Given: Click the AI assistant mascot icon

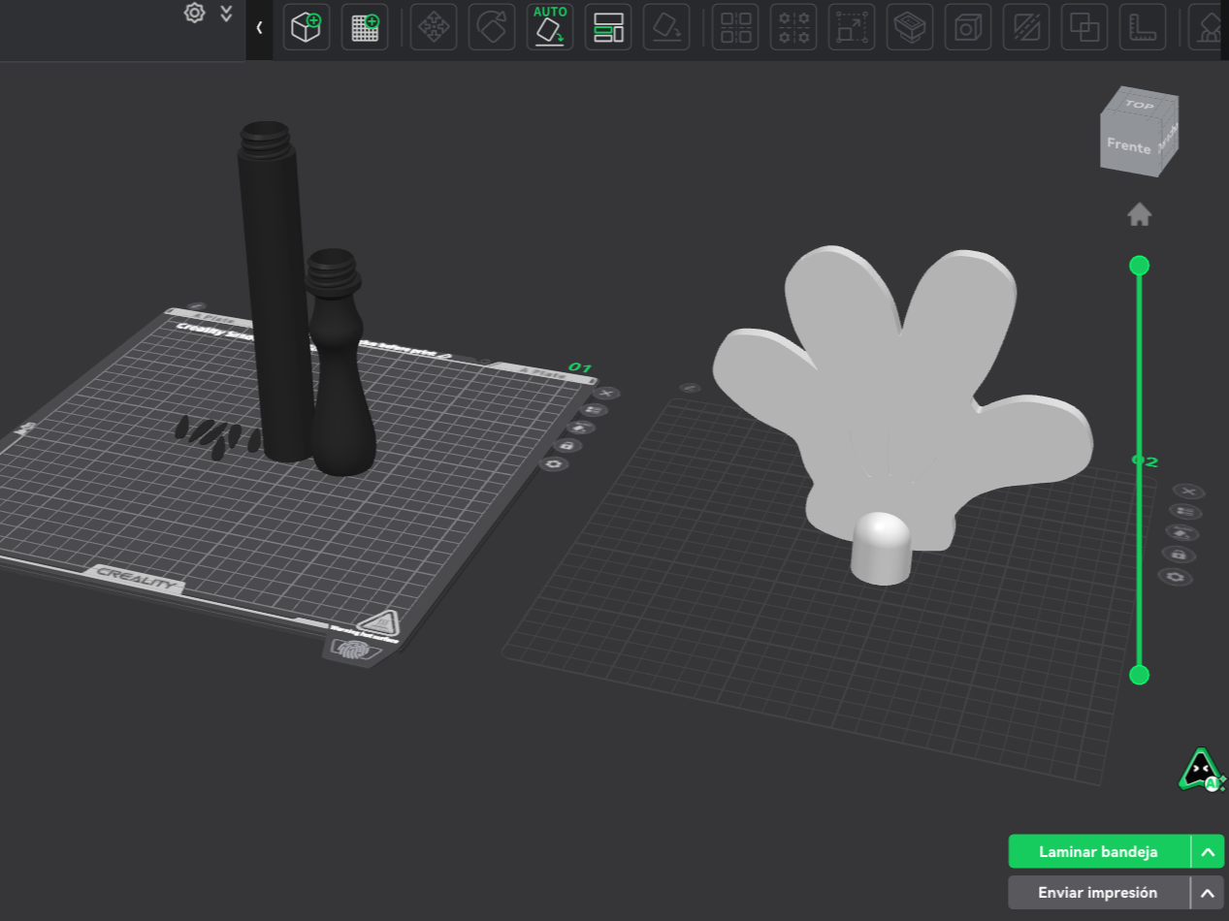Looking at the screenshot, I should (x=1202, y=770).
